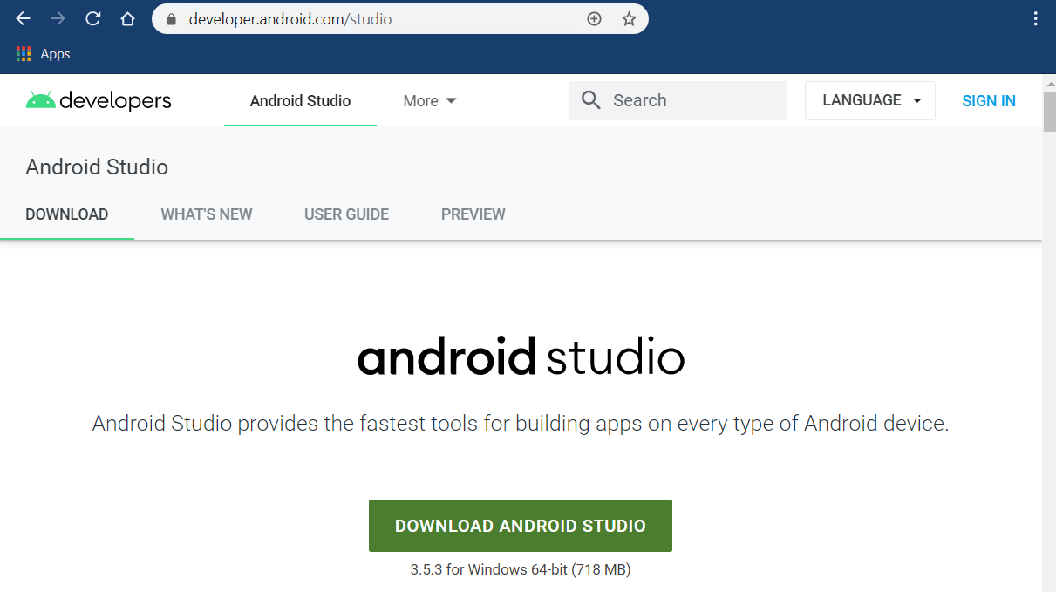The width and height of the screenshot is (1056, 592).
Task: Reload the page with the refresh icon
Action: 93,18
